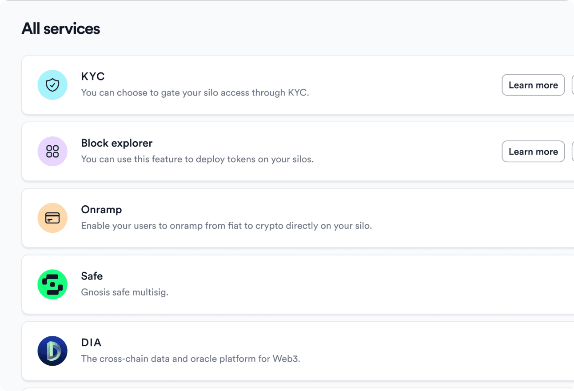This screenshot has height=391, width=574.
Task: Choose the Safe service title
Action: tap(92, 276)
